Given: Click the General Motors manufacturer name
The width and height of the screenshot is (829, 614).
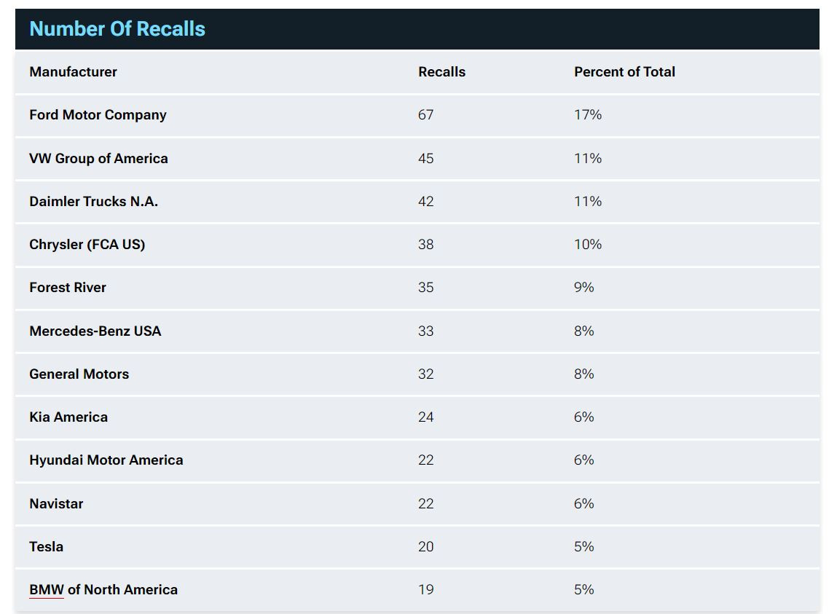Looking at the screenshot, I should (79, 374).
